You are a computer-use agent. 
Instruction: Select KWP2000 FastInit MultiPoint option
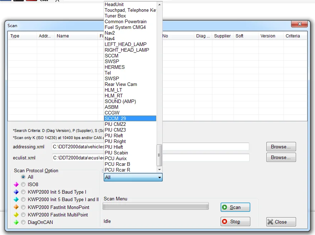coord(23,215)
